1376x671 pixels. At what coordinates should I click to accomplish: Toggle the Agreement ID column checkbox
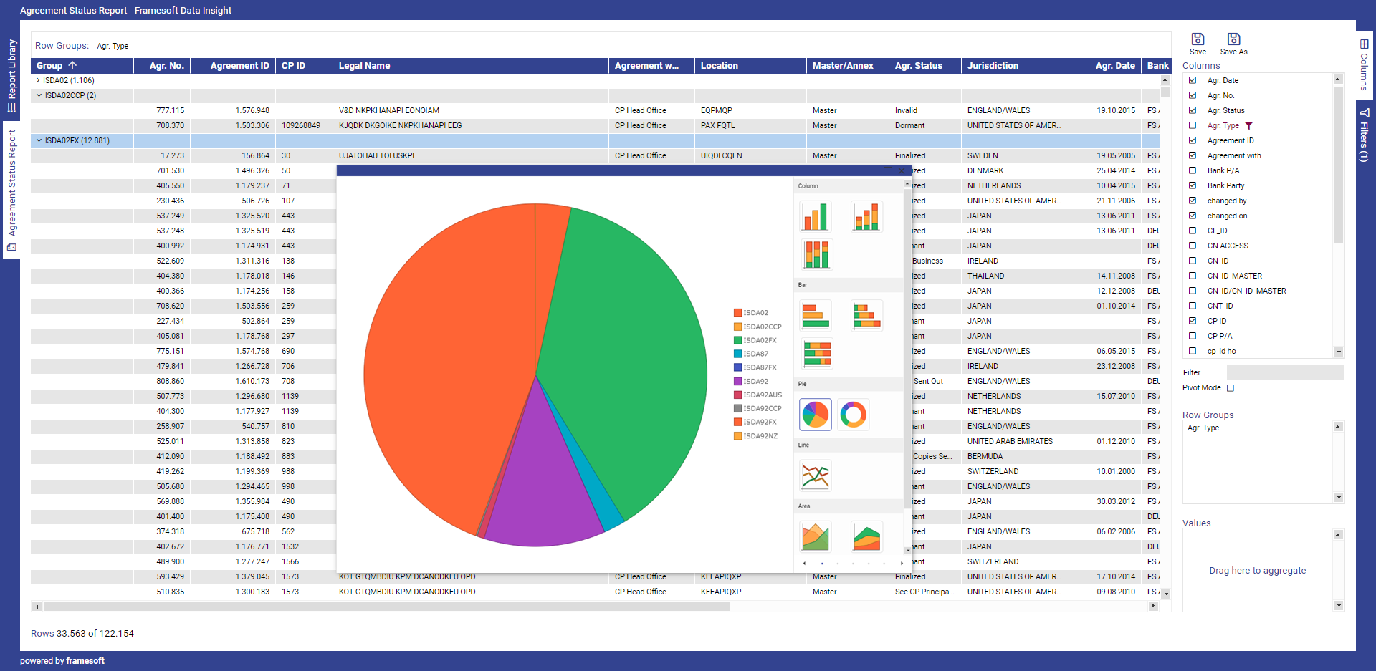point(1193,140)
